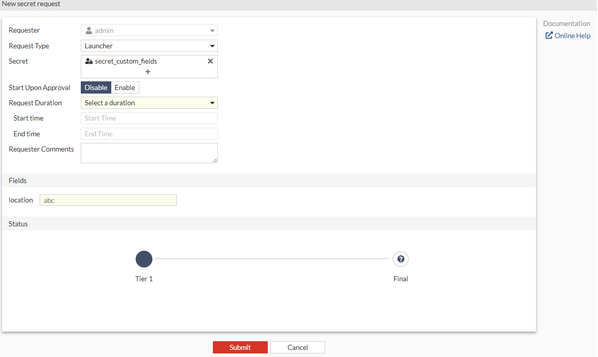Open the Online Help link
Screen dimensions: 598x357
point(572,36)
